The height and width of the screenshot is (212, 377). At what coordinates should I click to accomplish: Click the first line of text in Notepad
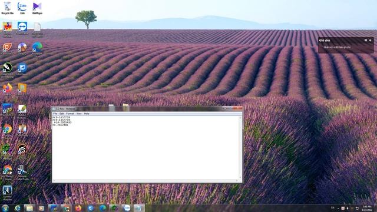(x=61, y=117)
